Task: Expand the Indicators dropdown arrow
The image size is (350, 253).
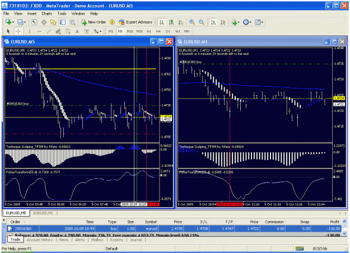Action: [239, 22]
